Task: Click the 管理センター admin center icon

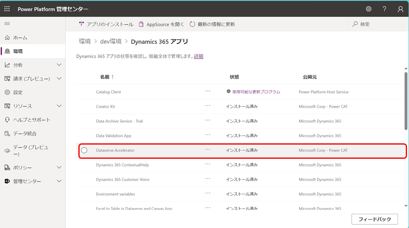Action: [x=7, y=181]
